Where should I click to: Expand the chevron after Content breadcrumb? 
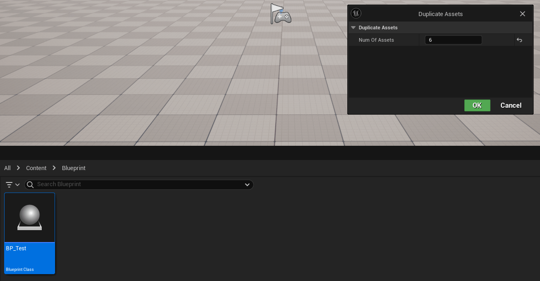tap(54, 168)
